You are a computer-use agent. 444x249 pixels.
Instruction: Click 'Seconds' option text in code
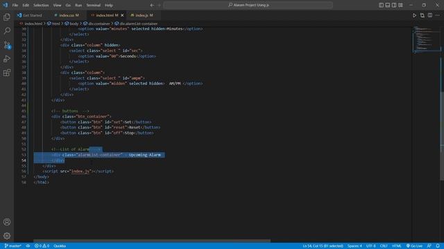128,56
